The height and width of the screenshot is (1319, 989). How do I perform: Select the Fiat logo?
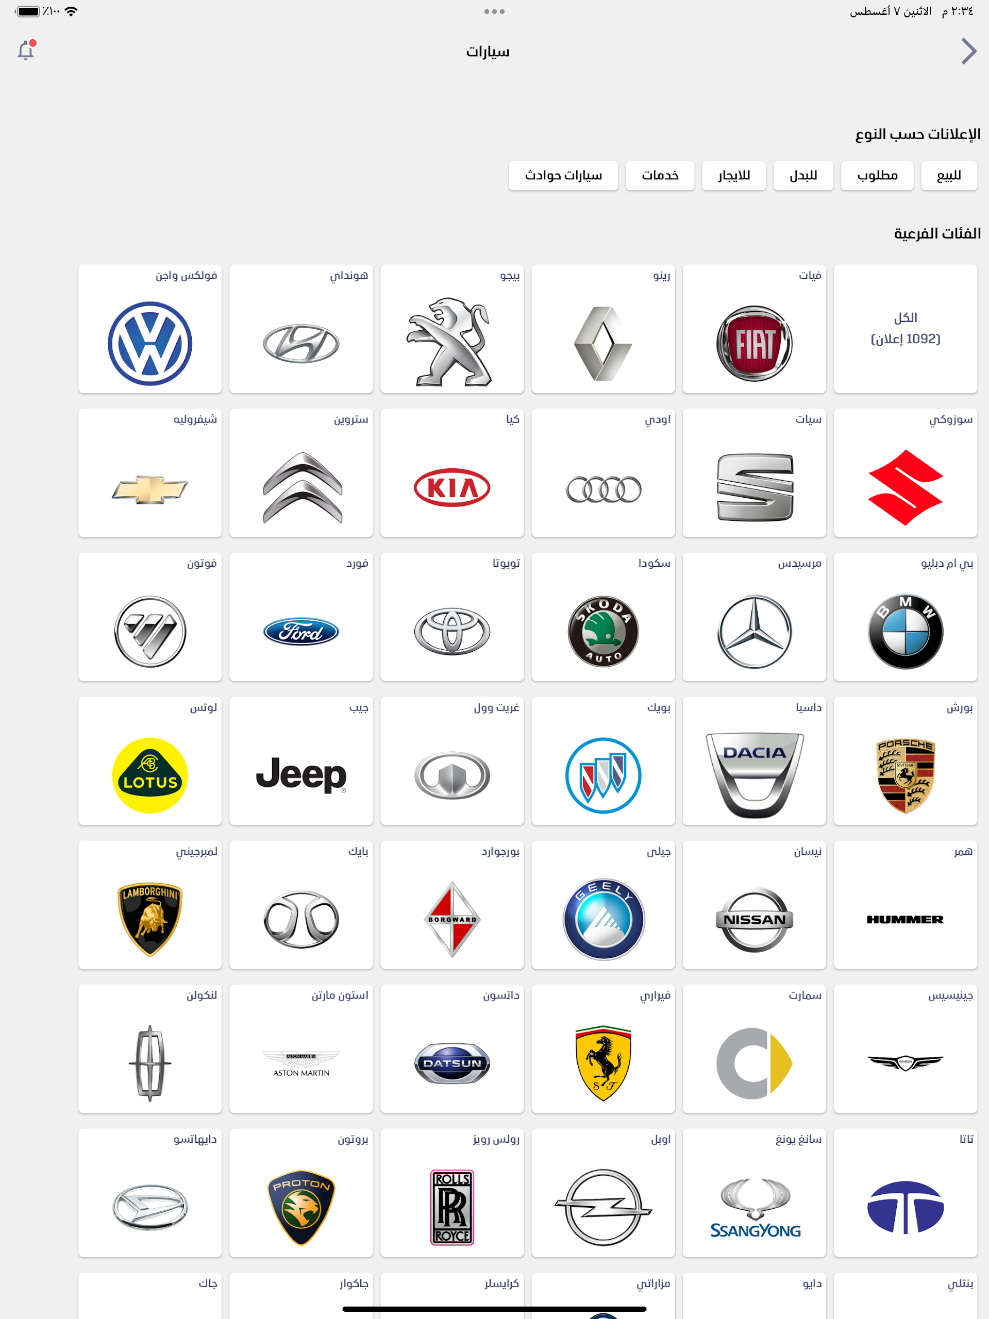coord(755,344)
